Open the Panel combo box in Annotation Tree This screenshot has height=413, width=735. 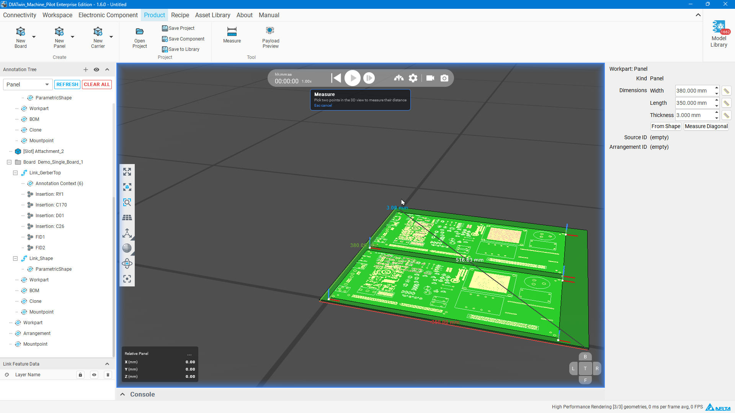click(x=28, y=85)
